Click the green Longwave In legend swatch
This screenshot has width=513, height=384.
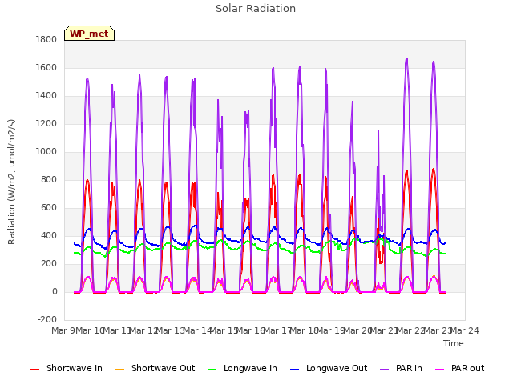coord(212,370)
